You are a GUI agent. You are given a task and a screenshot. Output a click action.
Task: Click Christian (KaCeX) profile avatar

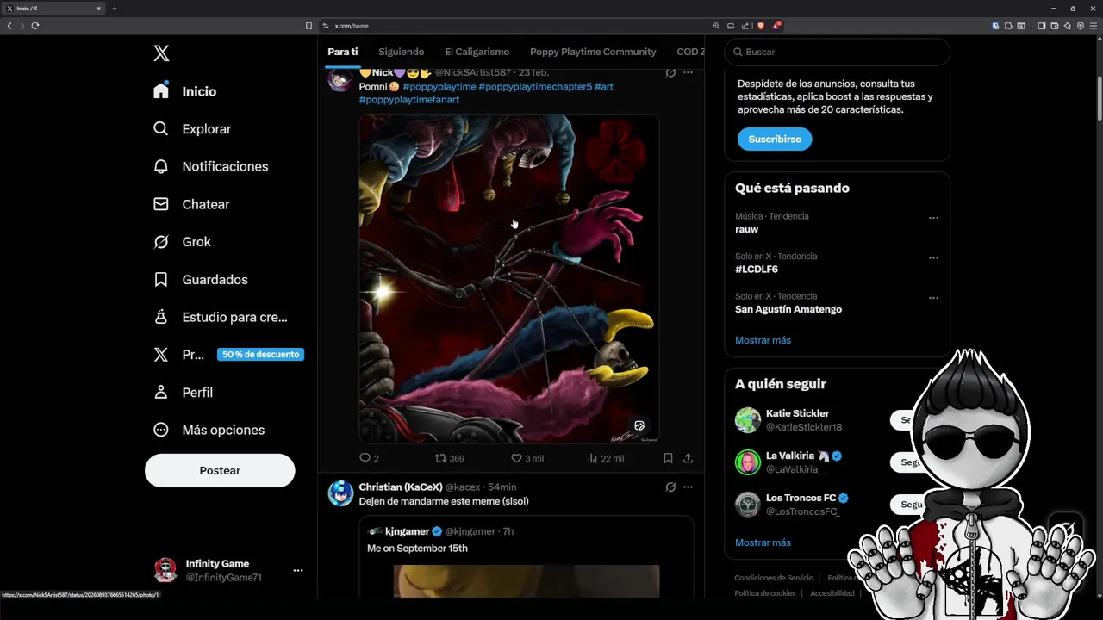340,493
